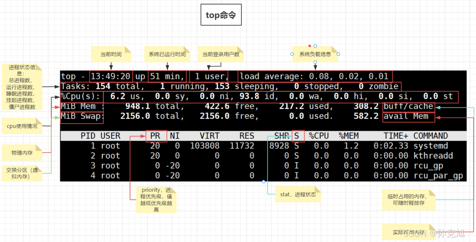Screen dimensions: 476x242
Task: Click the bottom resize handle of '系统负载信息' note
Action: pyautogui.click(x=315, y=62)
